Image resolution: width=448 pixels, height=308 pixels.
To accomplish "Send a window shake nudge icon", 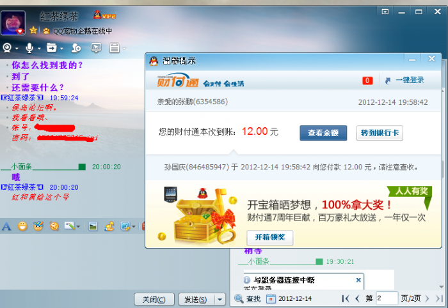I will click(x=54, y=226).
